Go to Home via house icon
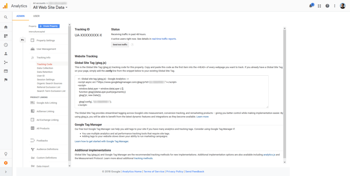 [6, 27]
